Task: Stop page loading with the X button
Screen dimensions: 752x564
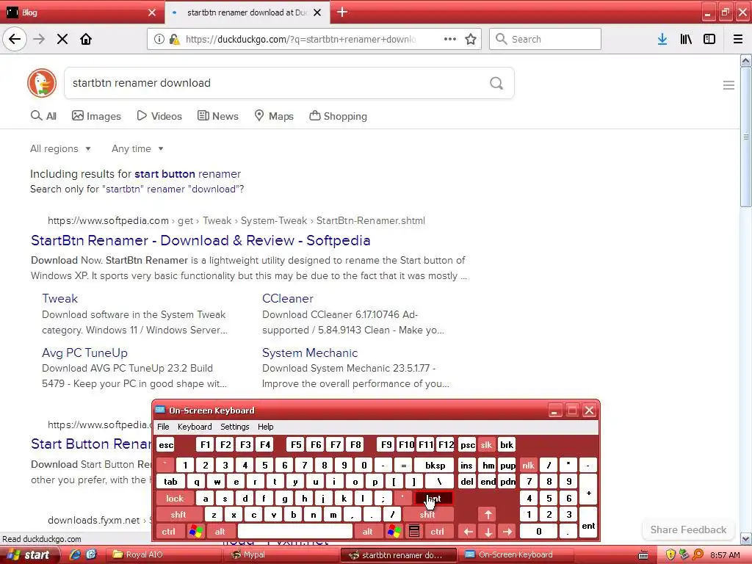Action: coord(62,39)
